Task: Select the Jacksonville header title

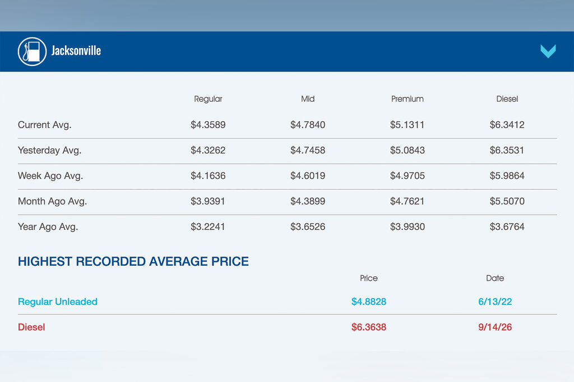Action: (x=76, y=51)
